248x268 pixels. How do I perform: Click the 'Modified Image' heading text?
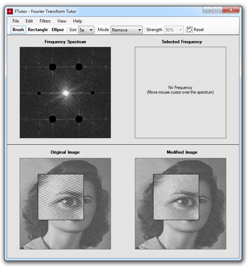click(182, 152)
